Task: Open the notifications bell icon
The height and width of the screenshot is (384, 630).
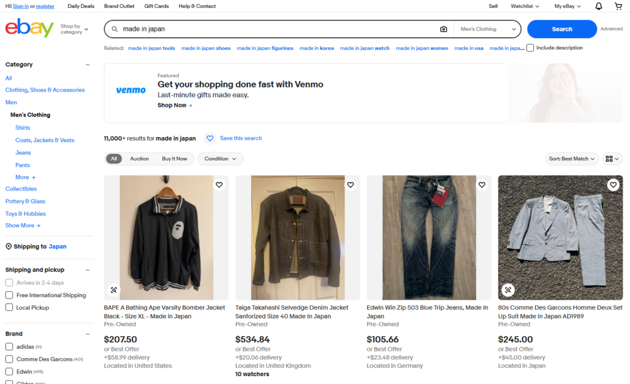Action: (x=599, y=6)
